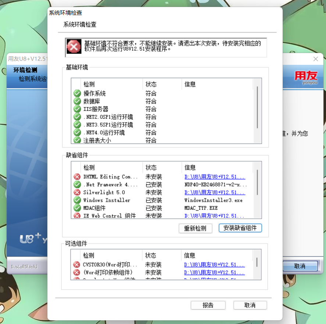
Task: Select the MDAC组件 row text
Action: (x=94, y=208)
